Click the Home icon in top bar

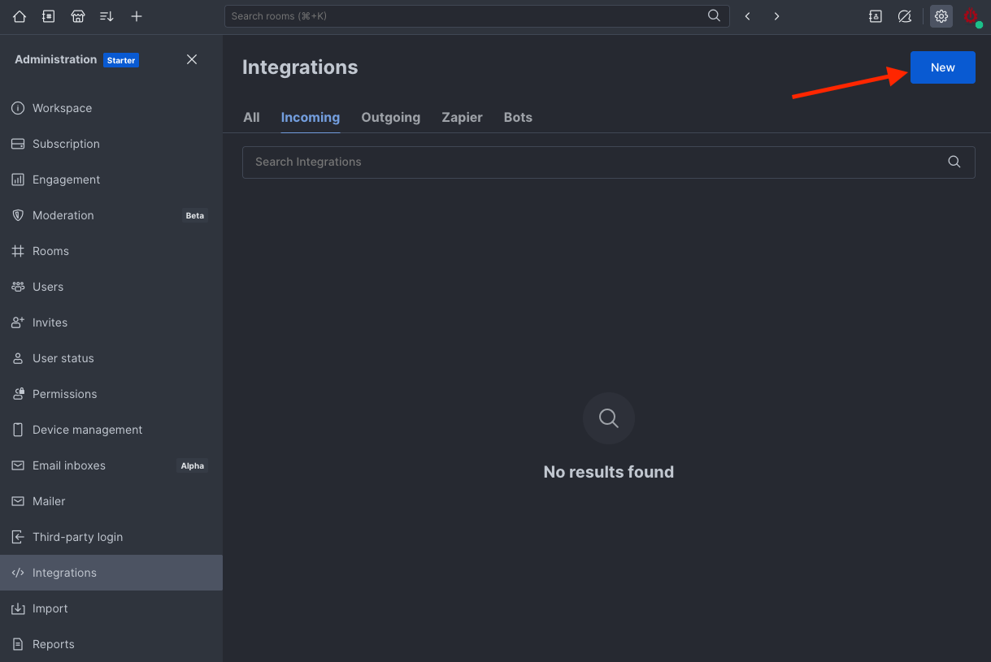pyautogui.click(x=20, y=16)
